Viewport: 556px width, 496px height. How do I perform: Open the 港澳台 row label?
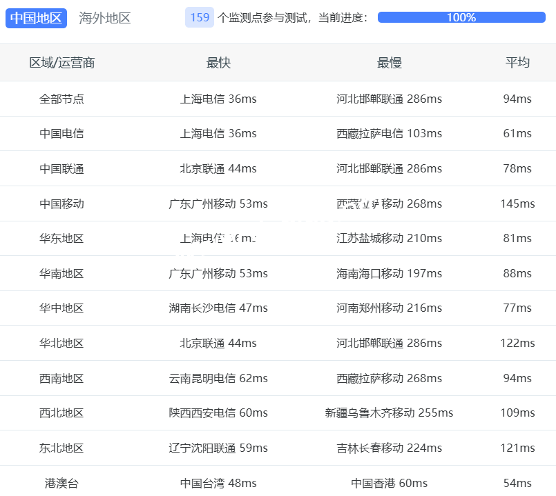click(62, 483)
